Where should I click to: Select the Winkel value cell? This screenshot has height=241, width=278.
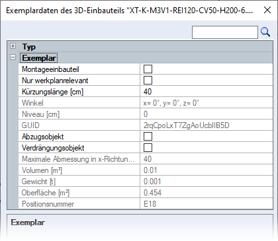pos(207,103)
